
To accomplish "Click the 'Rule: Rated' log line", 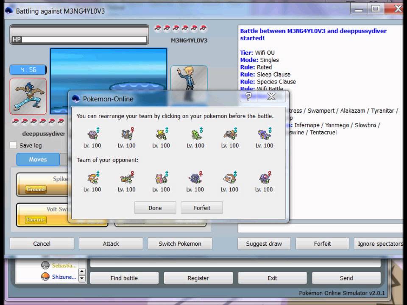I will [256, 67].
